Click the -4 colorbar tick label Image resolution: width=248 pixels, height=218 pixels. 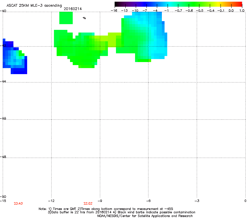(x=155, y=11)
